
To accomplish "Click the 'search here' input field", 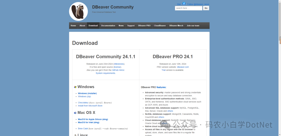I will coord(189,8).
